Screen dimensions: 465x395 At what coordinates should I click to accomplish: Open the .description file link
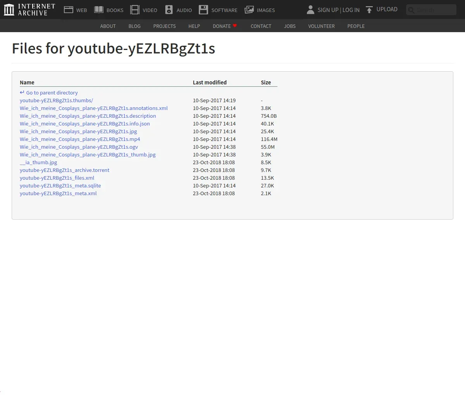pos(88,116)
